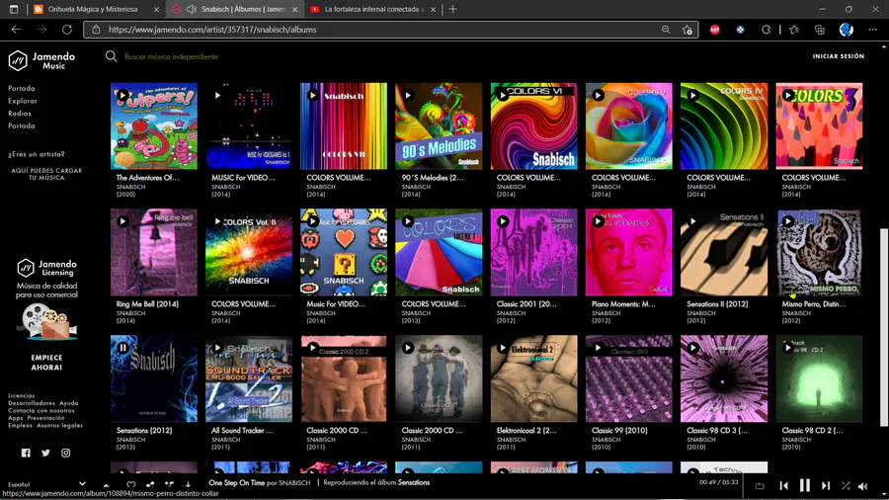Open Piano Moments album cover
Screen dimensions: 889x500
pos(629,252)
